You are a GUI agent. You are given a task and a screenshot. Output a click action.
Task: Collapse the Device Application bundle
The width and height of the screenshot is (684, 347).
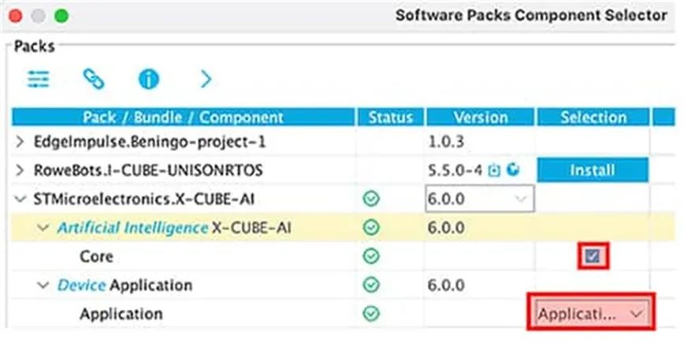[45, 285]
